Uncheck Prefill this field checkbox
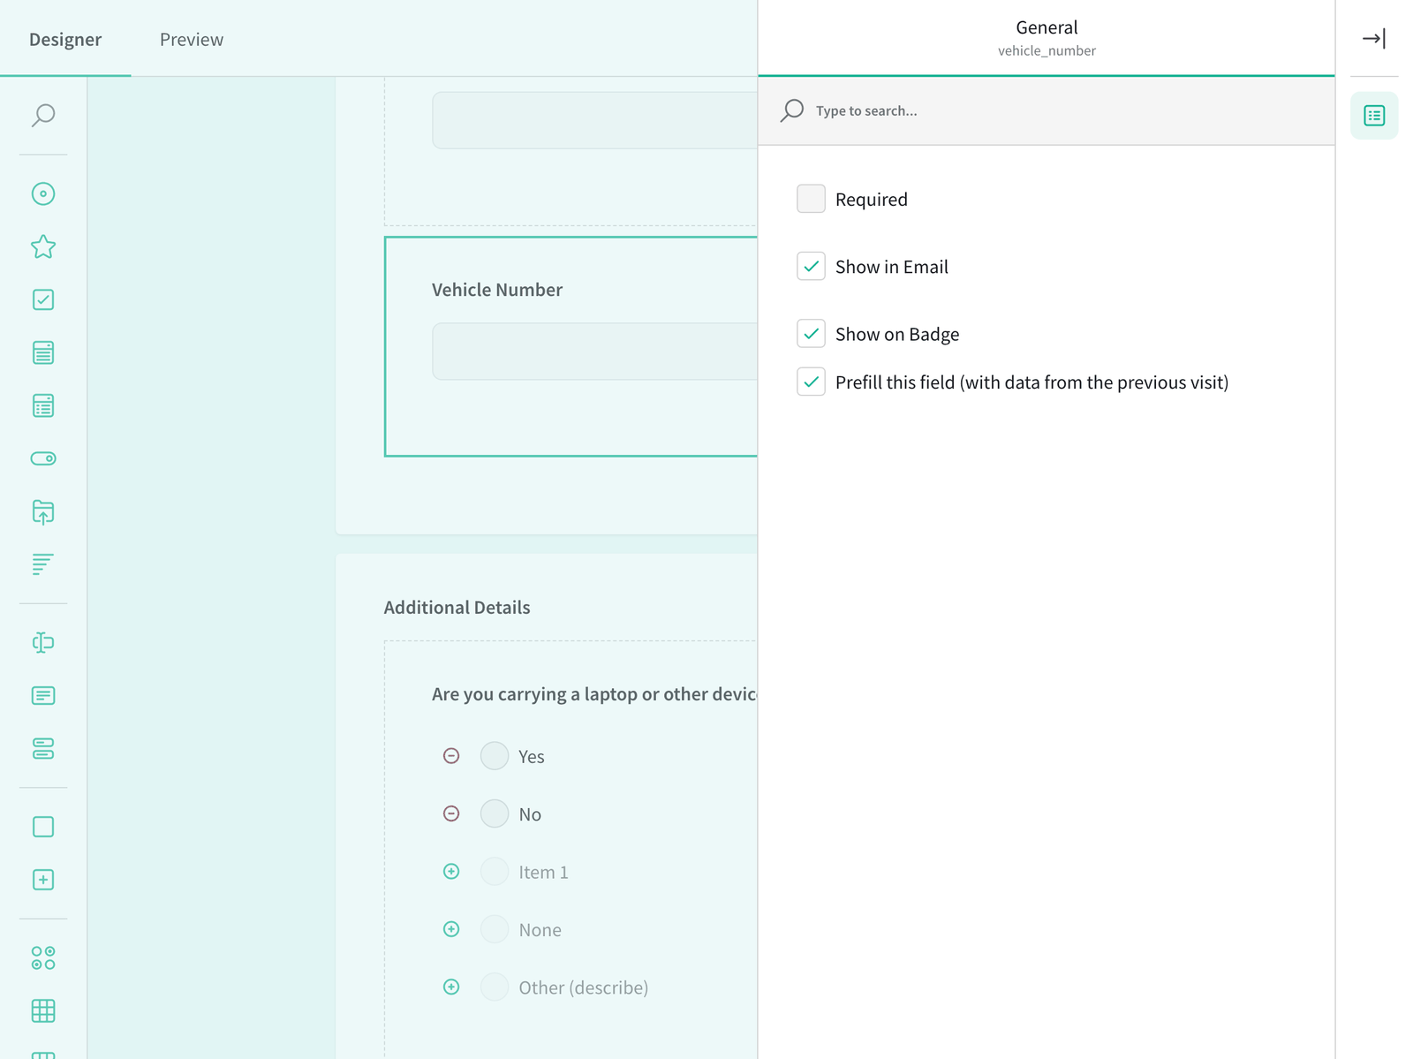This screenshot has width=1413, height=1059. (811, 382)
